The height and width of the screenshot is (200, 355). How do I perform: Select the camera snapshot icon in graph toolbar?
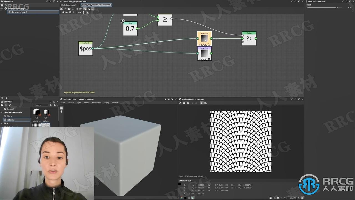(x=69, y=9)
